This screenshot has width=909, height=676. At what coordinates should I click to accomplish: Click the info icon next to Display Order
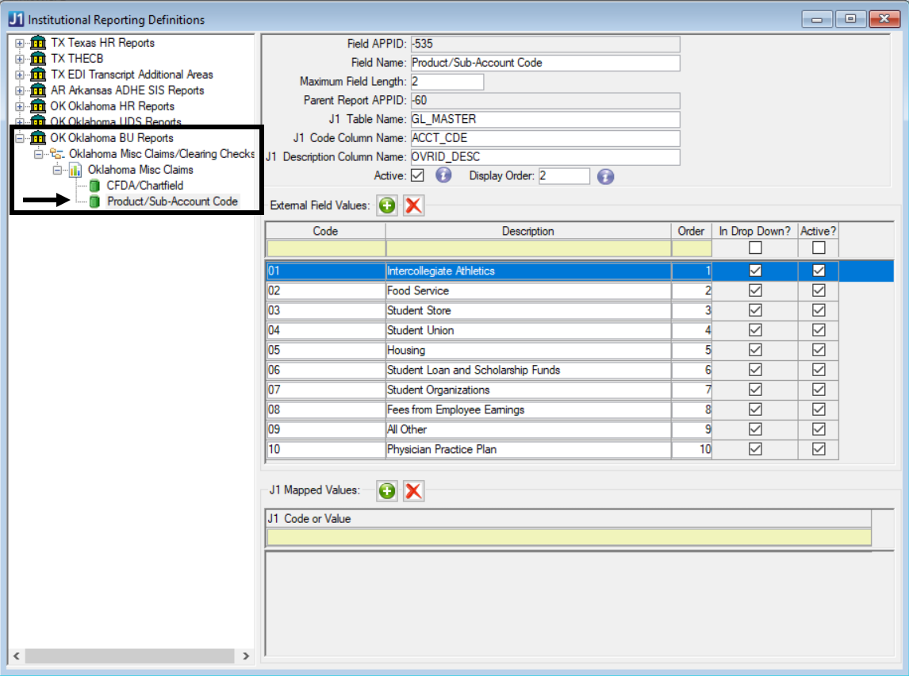(605, 175)
